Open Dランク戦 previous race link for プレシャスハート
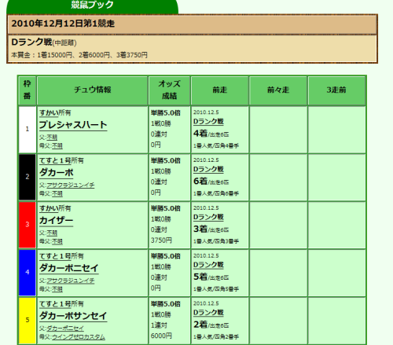This screenshot has height=345, width=393. coord(208,122)
